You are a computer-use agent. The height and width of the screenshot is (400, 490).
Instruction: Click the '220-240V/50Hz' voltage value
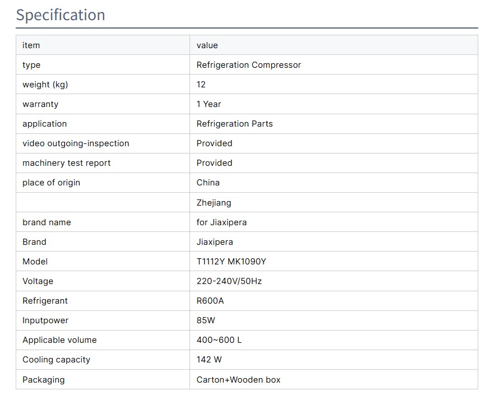(229, 281)
